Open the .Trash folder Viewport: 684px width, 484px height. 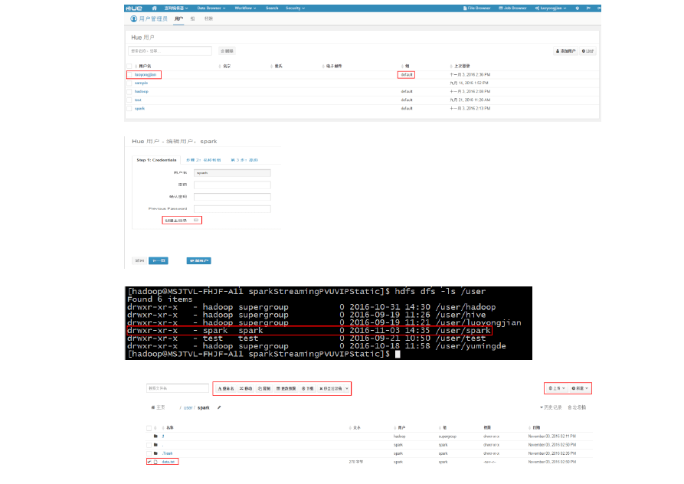(x=168, y=453)
